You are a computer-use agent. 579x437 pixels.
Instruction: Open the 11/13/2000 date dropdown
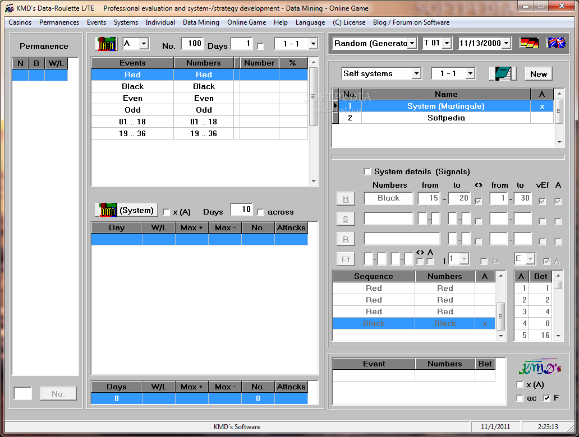507,43
